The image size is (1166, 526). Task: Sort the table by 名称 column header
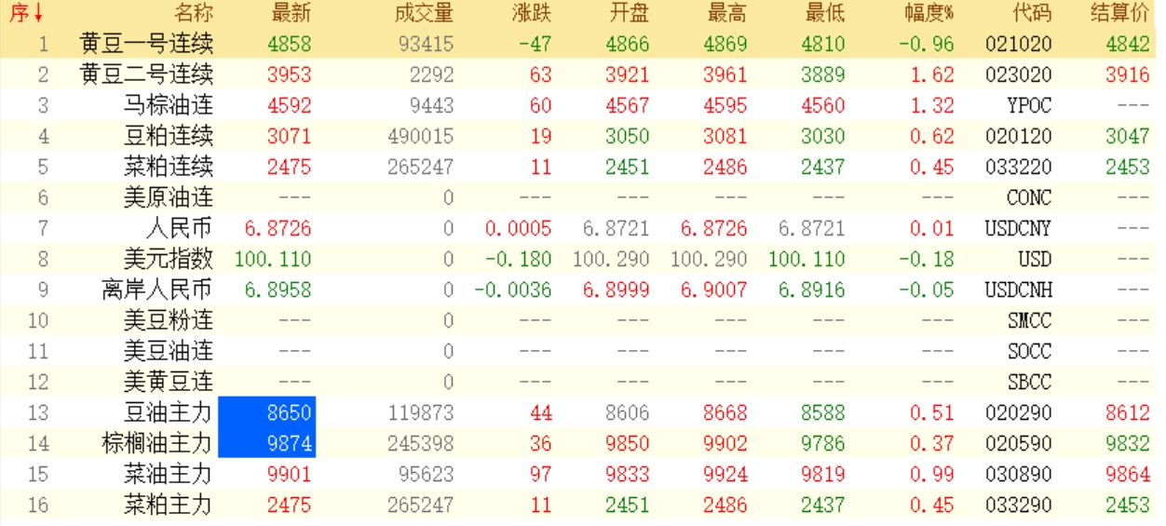click(x=194, y=13)
